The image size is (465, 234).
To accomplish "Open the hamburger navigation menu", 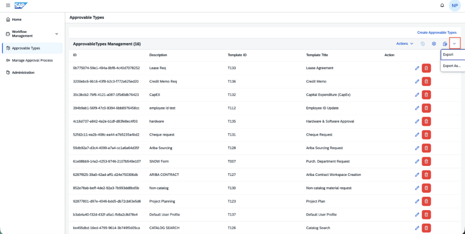I will pyautogui.click(x=8, y=5).
